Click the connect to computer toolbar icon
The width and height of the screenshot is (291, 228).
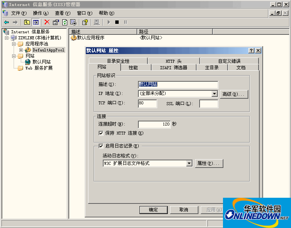point(97,22)
